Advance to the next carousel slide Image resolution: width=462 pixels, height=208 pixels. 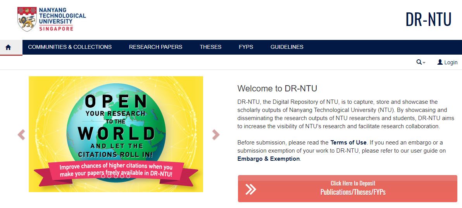click(x=215, y=135)
